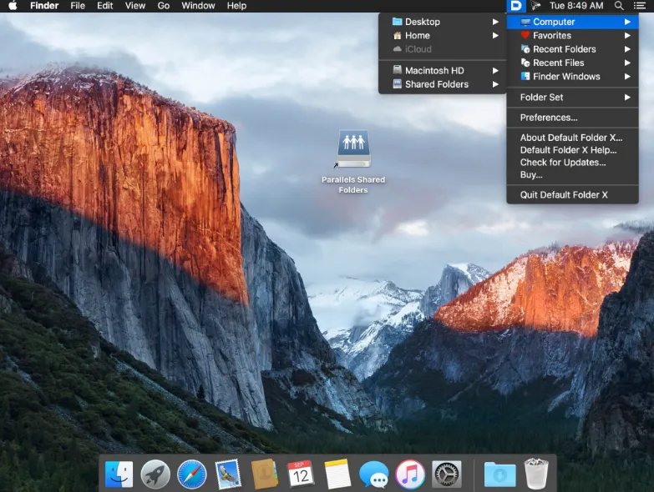The height and width of the screenshot is (492, 654).
Task: Open Preferences... from Default Folder X menu
Action: [572, 118]
